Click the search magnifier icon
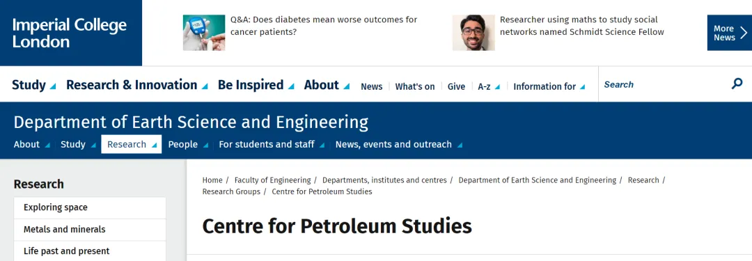 click(x=737, y=84)
